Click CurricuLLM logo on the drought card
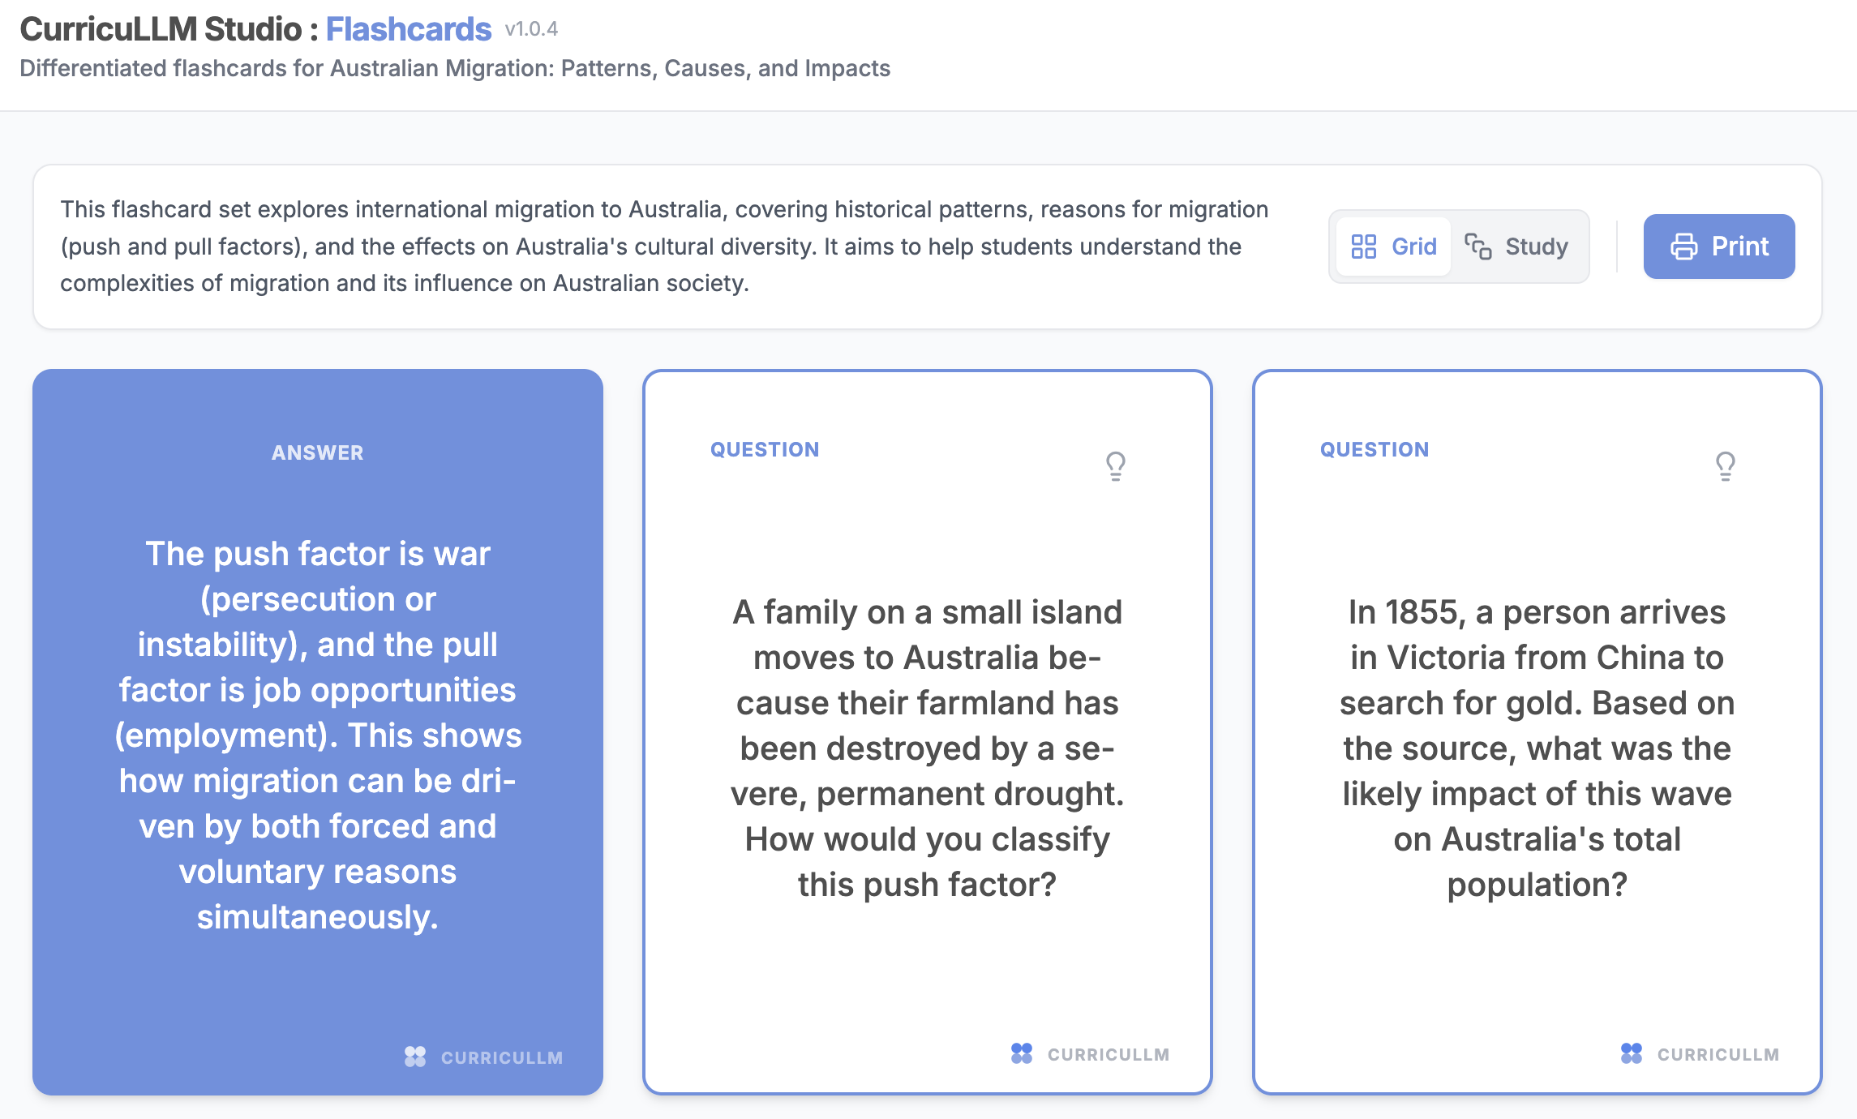Viewport: 1857px width, 1119px height. coord(1022,1053)
